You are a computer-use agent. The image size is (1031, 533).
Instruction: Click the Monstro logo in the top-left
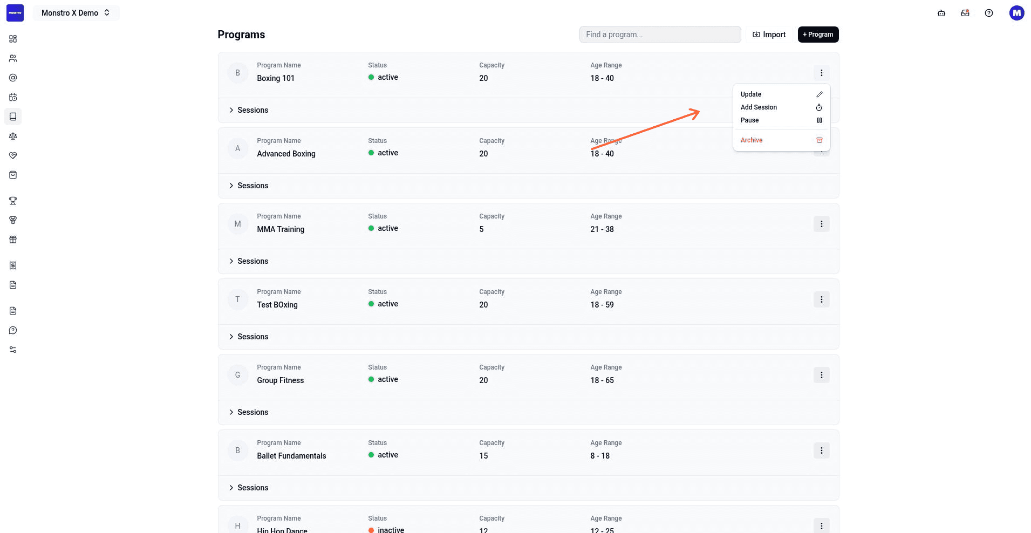coord(15,13)
